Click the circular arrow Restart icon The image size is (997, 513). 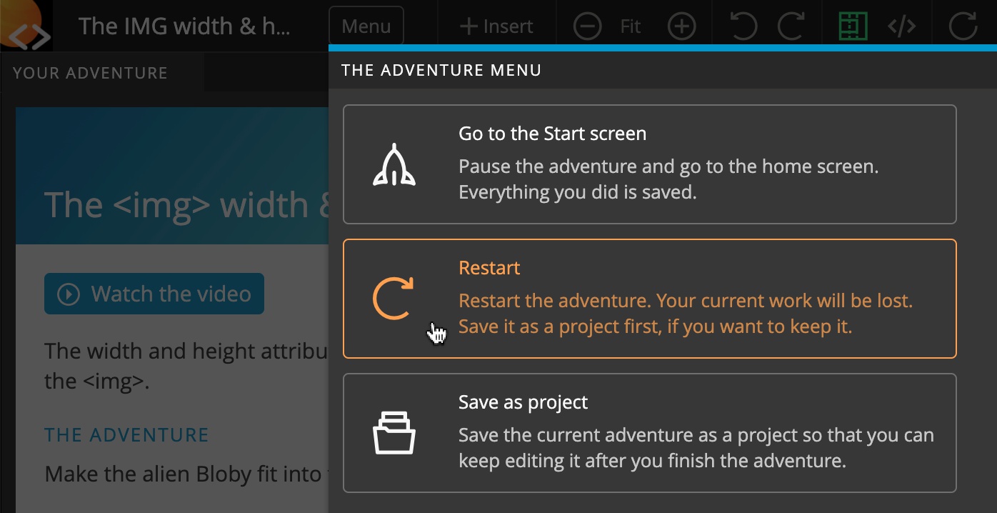(x=394, y=299)
